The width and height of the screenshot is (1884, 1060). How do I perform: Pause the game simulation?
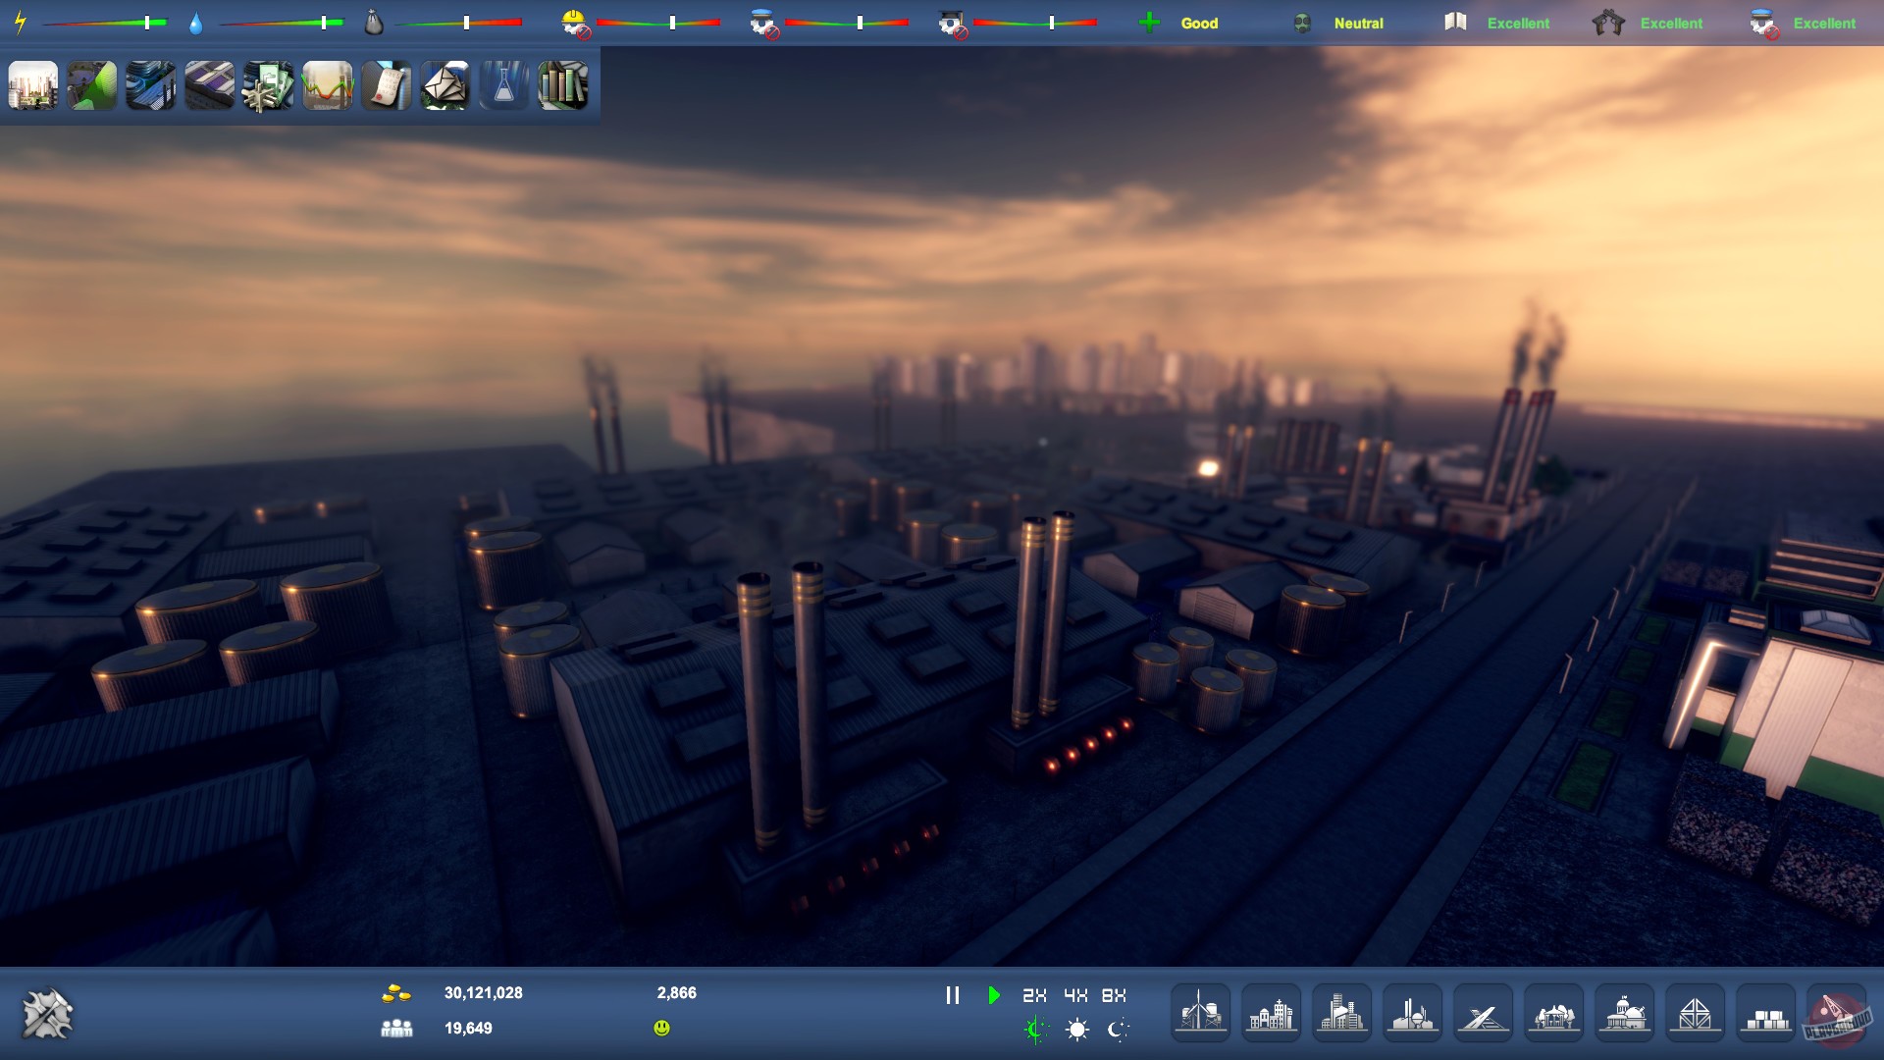[953, 994]
